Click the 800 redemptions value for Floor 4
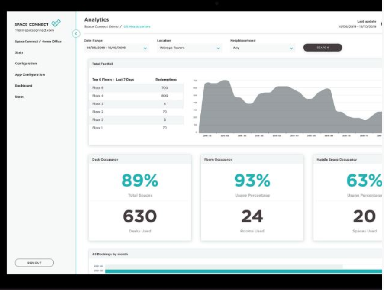This screenshot has width=384, height=290. (165, 96)
